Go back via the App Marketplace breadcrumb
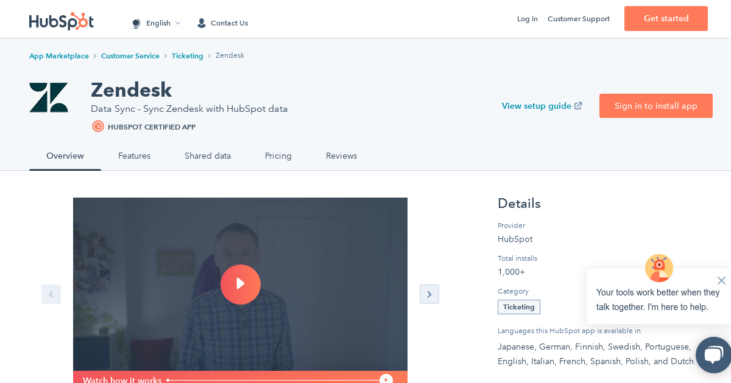Image resolution: width=731 pixels, height=383 pixels. [59, 56]
